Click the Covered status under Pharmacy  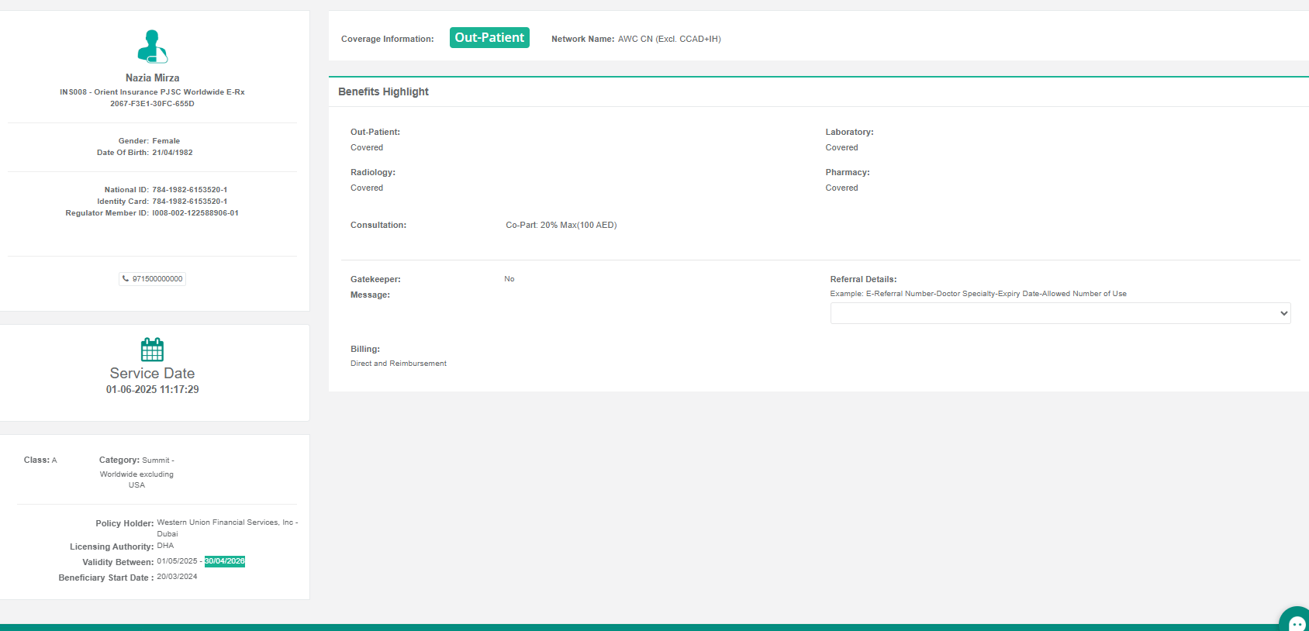[841, 188]
